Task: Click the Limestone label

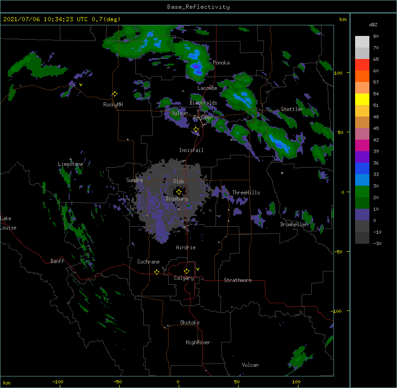Action: (x=70, y=164)
